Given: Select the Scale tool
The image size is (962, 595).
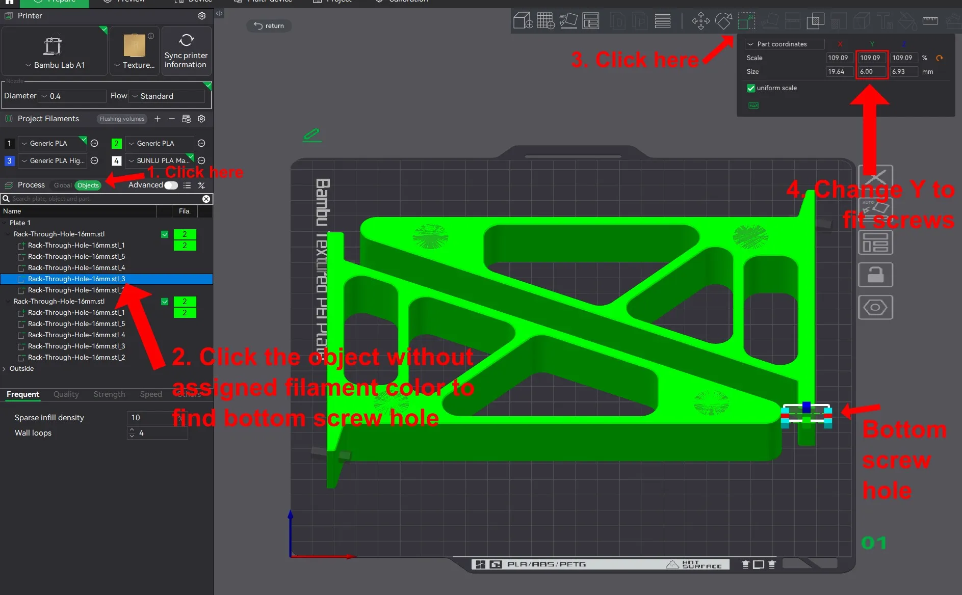Looking at the screenshot, I should click(x=746, y=21).
